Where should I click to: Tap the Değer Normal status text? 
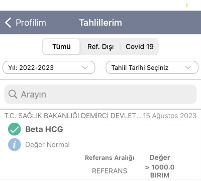point(47,145)
